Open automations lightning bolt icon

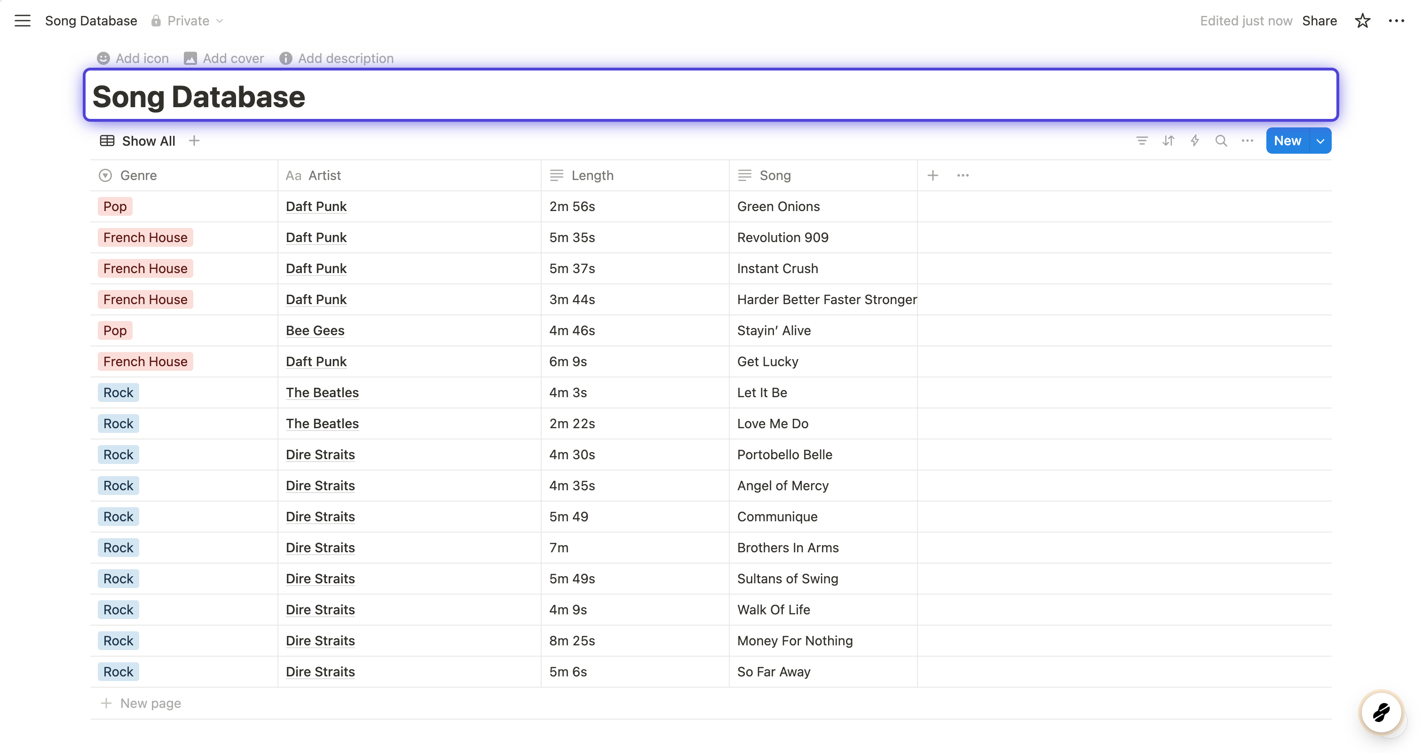click(x=1194, y=141)
